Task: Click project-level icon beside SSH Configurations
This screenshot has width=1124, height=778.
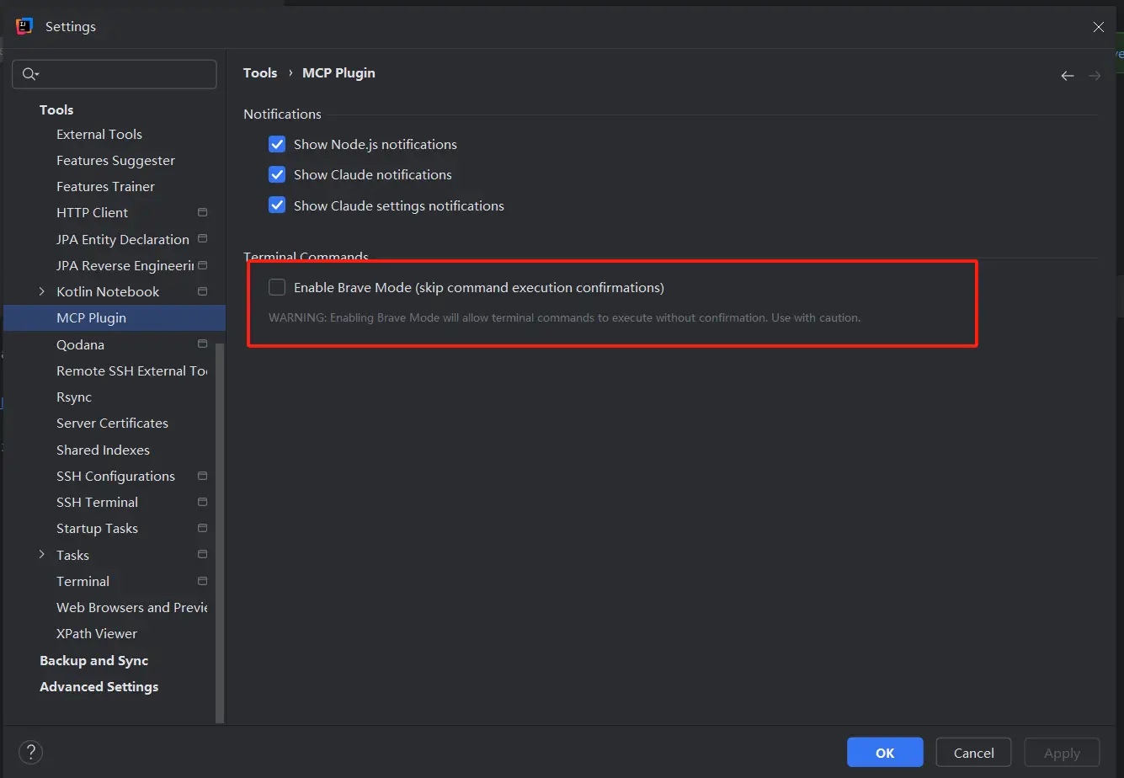Action: coord(202,476)
